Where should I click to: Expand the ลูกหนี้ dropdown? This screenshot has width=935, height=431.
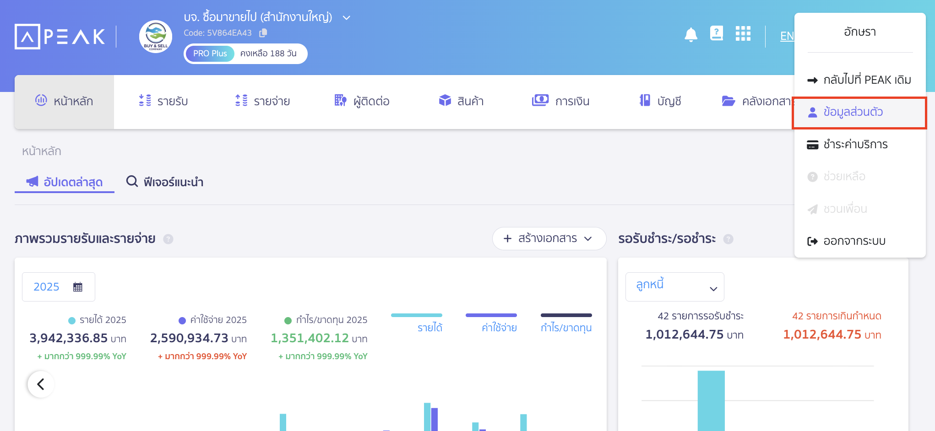pos(674,287)
